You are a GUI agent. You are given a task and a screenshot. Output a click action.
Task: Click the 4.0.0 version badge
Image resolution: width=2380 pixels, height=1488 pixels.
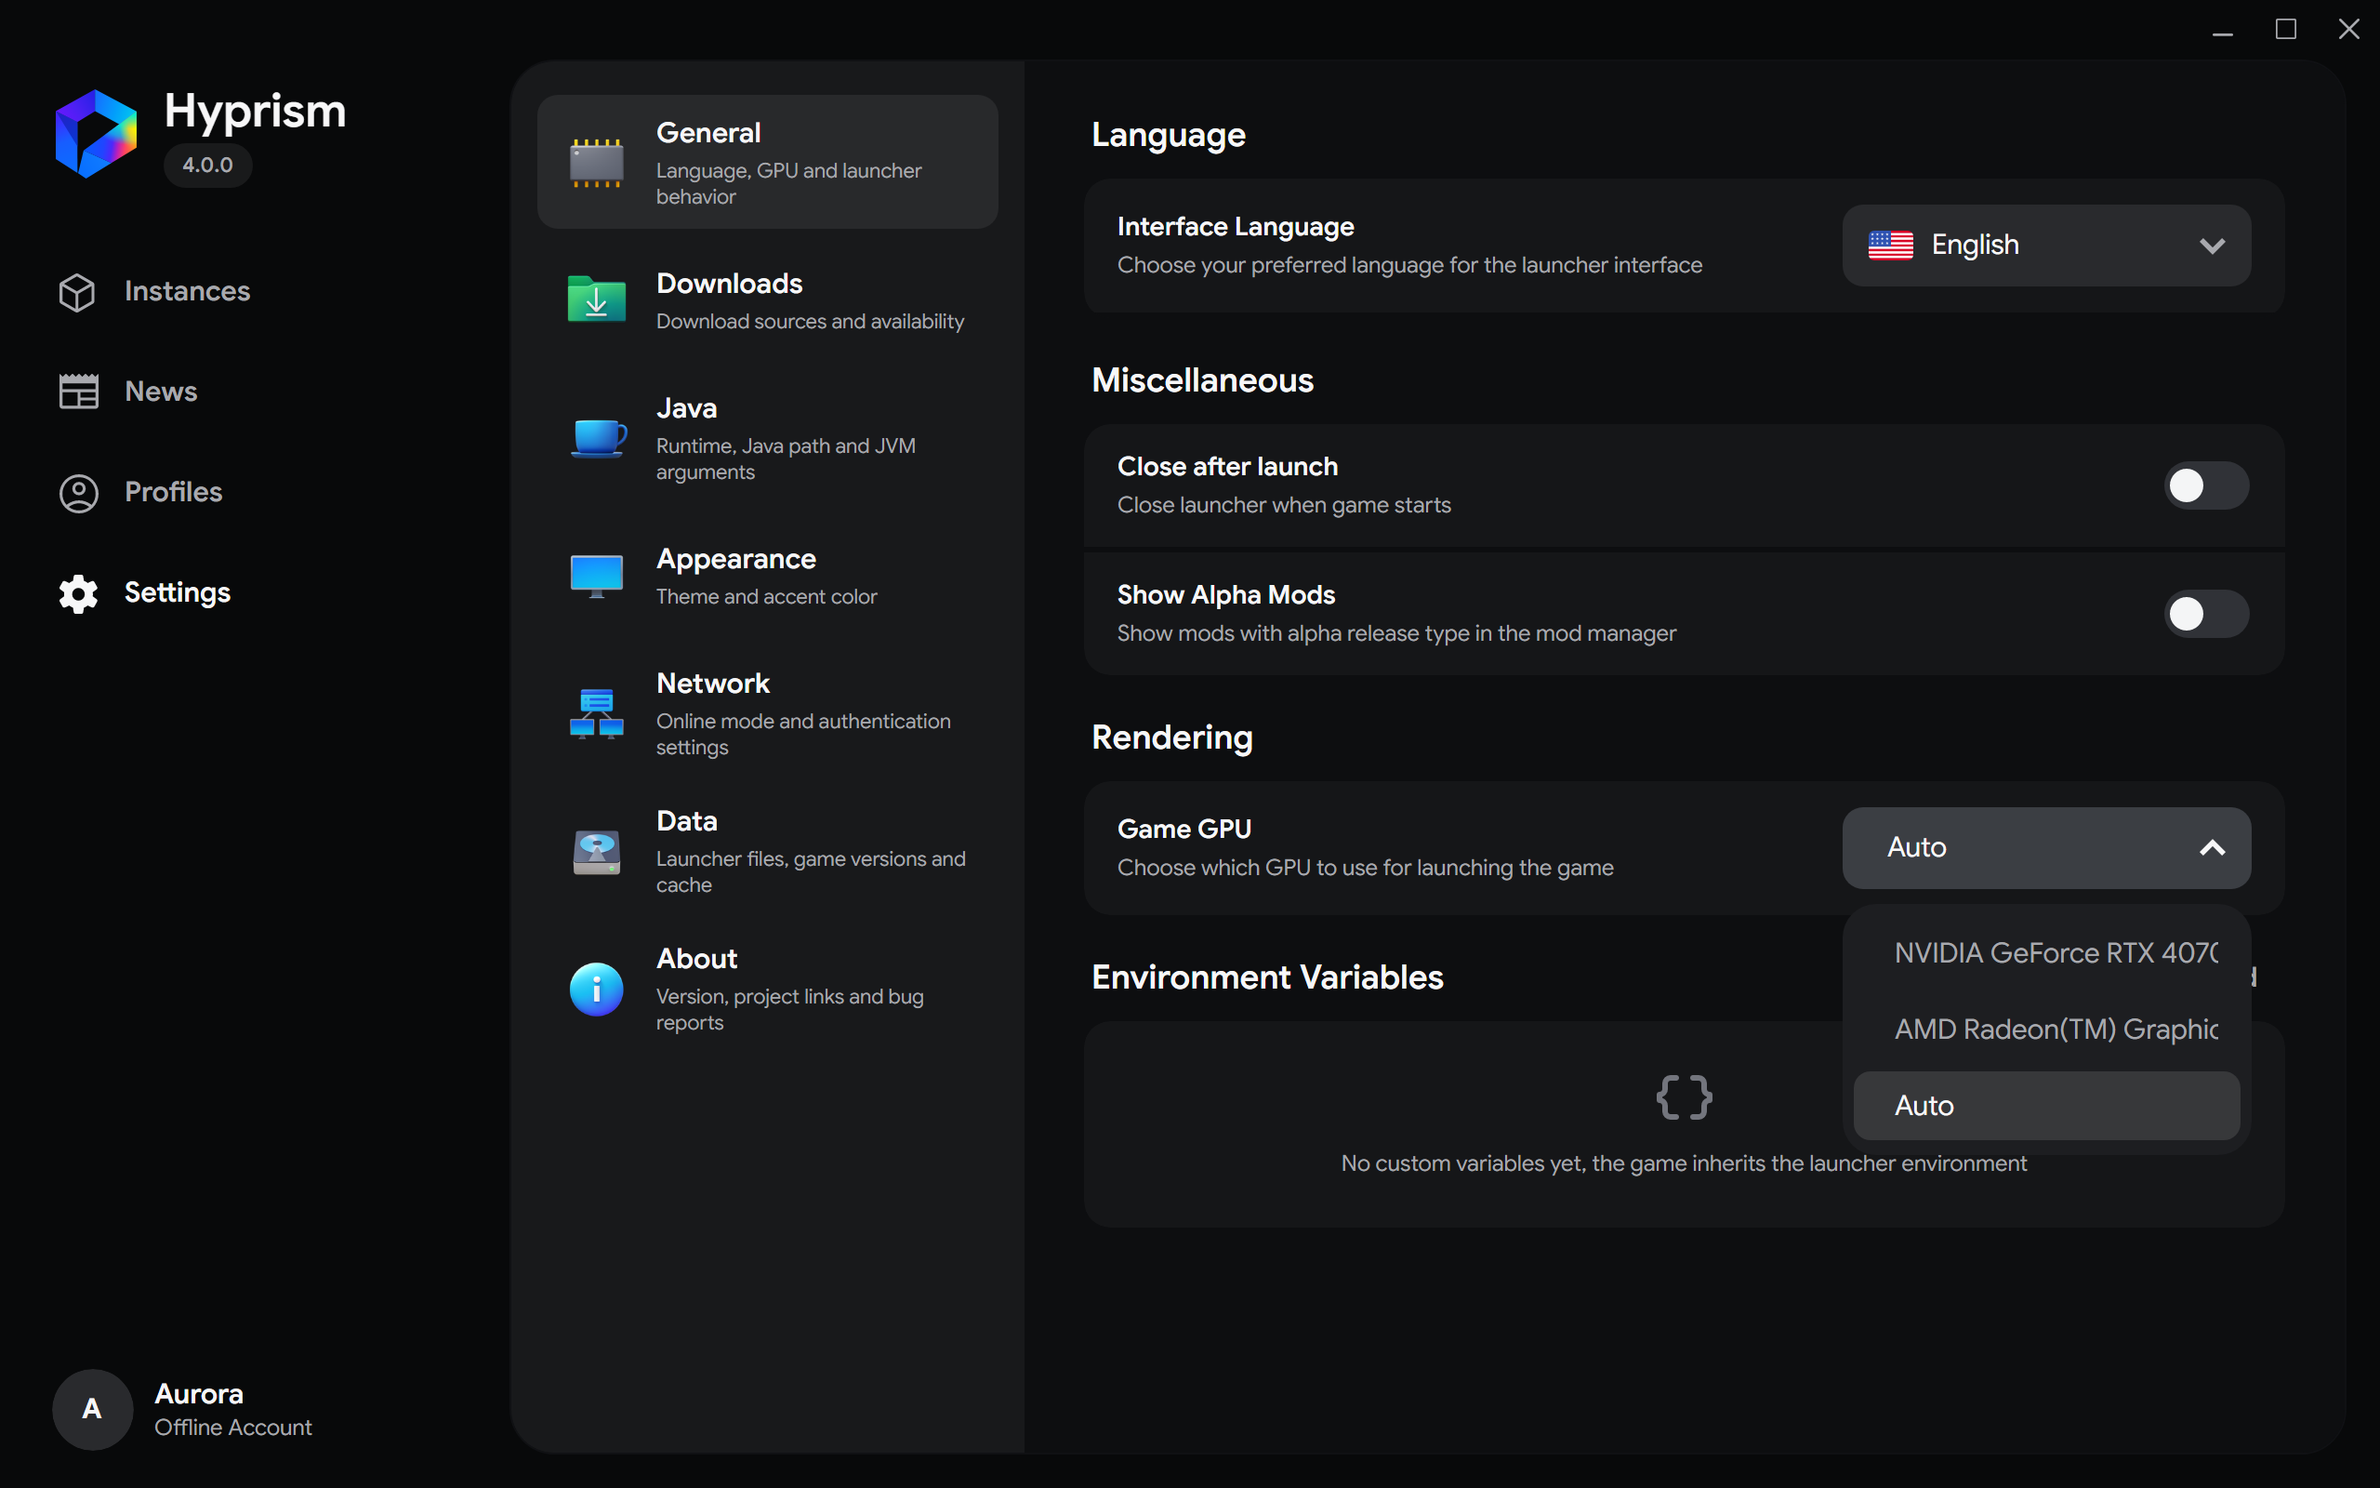pyautogui.click(x=207, y=166)
